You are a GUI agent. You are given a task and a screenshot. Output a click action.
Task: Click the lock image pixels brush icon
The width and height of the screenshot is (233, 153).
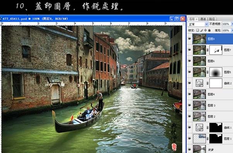point(201,30)
